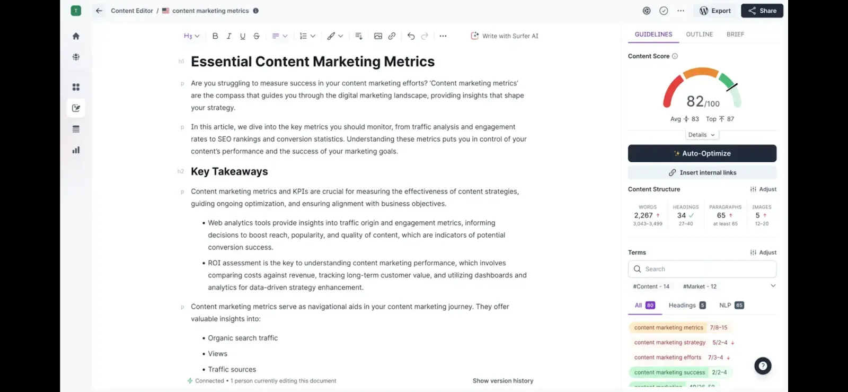Click the gear-shaped icon in the top bar
The width and height of the screenshot is (848, 392).
647,11
